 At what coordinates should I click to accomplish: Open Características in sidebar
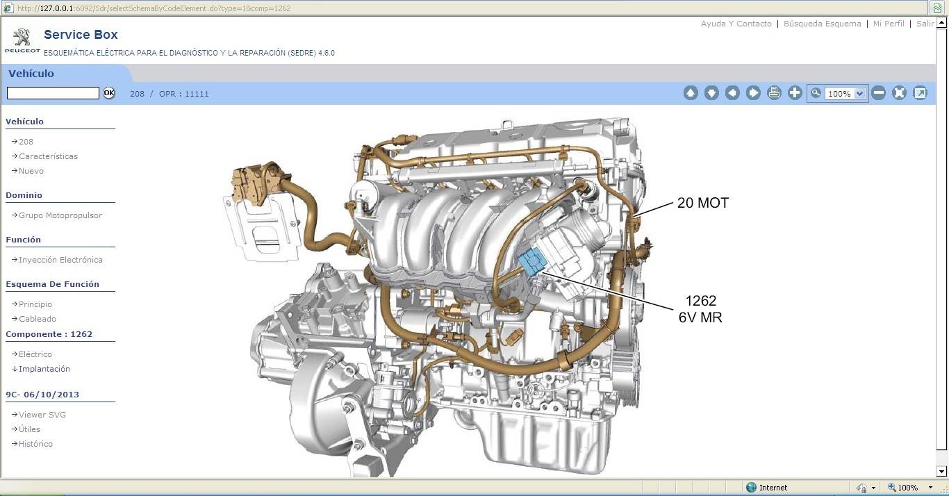click(48, 156)
